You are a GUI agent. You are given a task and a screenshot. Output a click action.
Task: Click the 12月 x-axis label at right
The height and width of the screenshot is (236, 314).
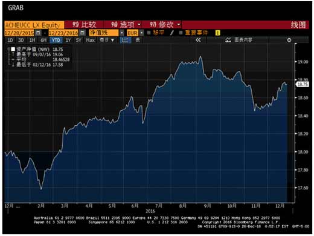click(280, 206)
